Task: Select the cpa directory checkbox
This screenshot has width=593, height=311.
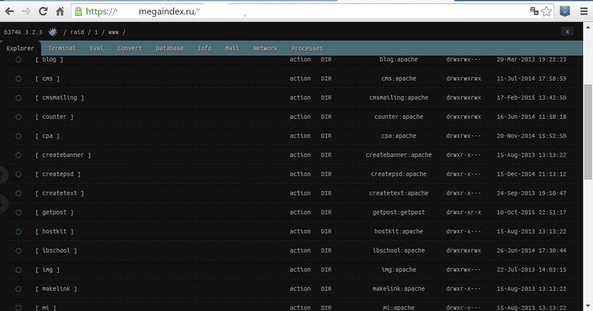Action: 19,136
